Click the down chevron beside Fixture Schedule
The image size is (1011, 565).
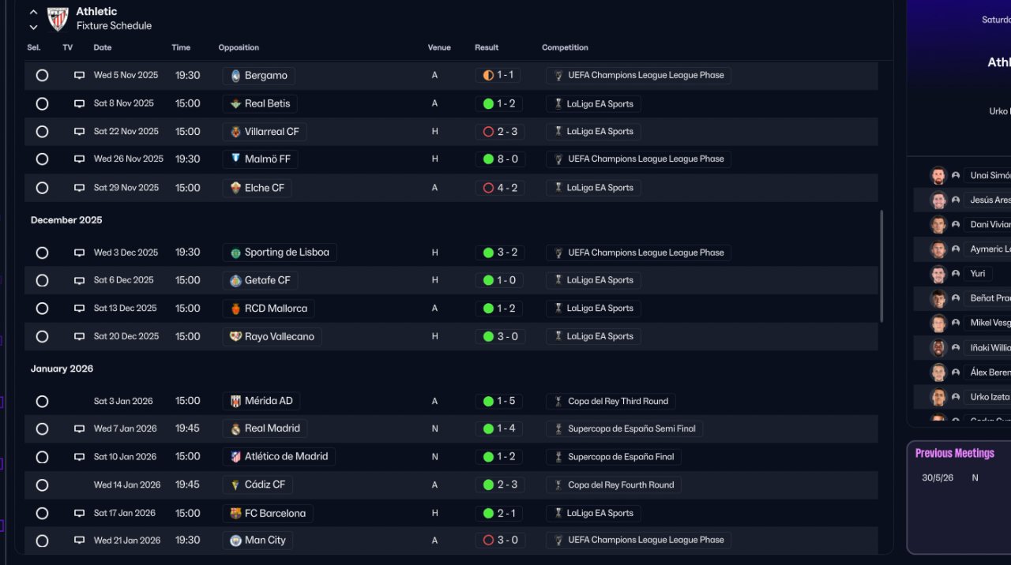pos(33,27)
